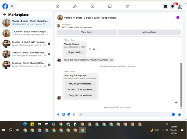Screen dimensions: 187x139
Task: Select the Valeria +1 other conversation
Action: pyautogui.click(x=26, y=22)
